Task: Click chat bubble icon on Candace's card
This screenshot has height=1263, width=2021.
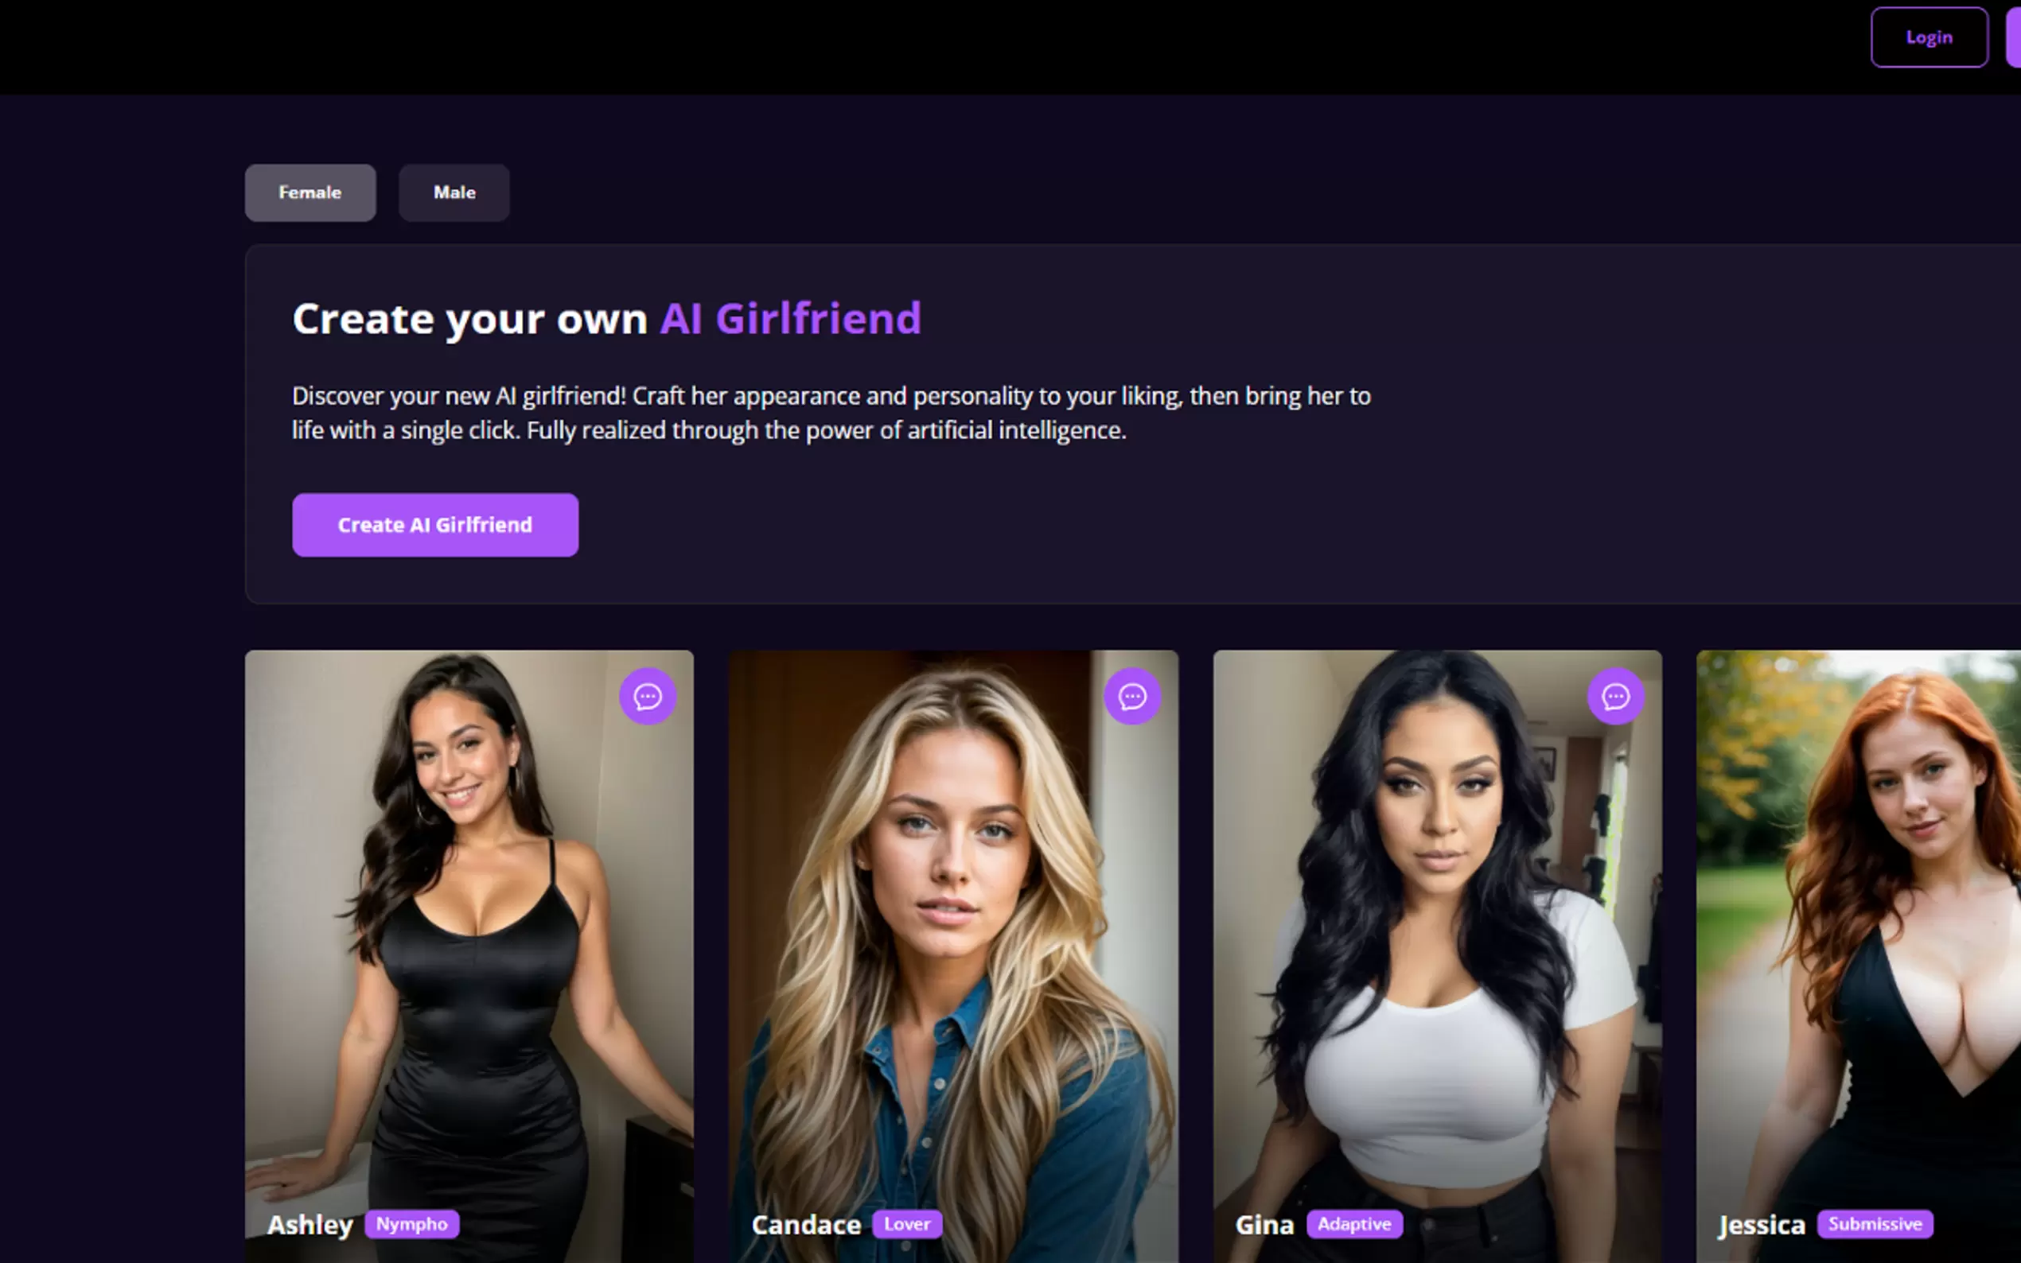Action: [x=1132, y=696]
